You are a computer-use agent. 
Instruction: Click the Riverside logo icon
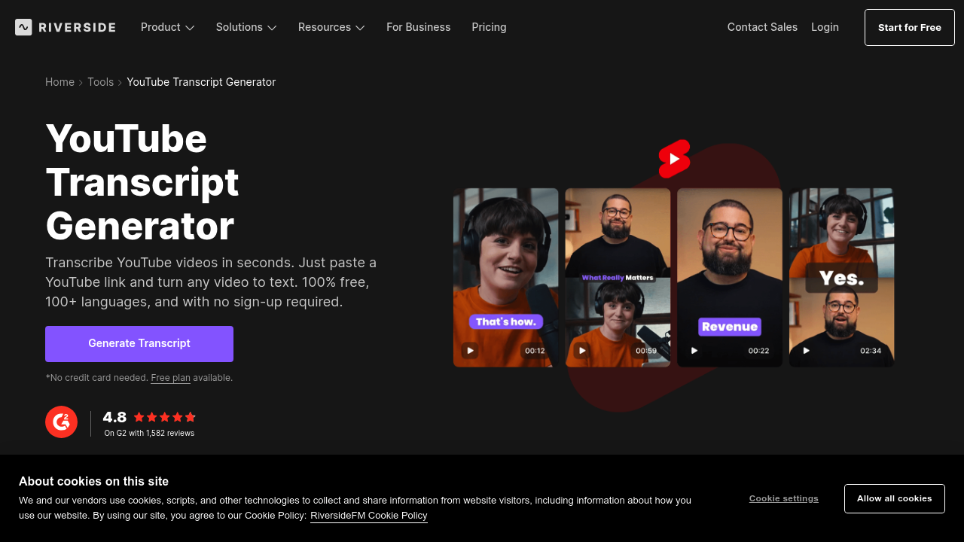click(x=23, y=27)
